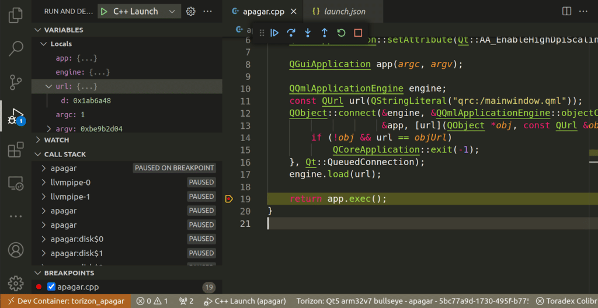Restart the debug session
This screenshot has width=598, height=308.
(342, 33)
